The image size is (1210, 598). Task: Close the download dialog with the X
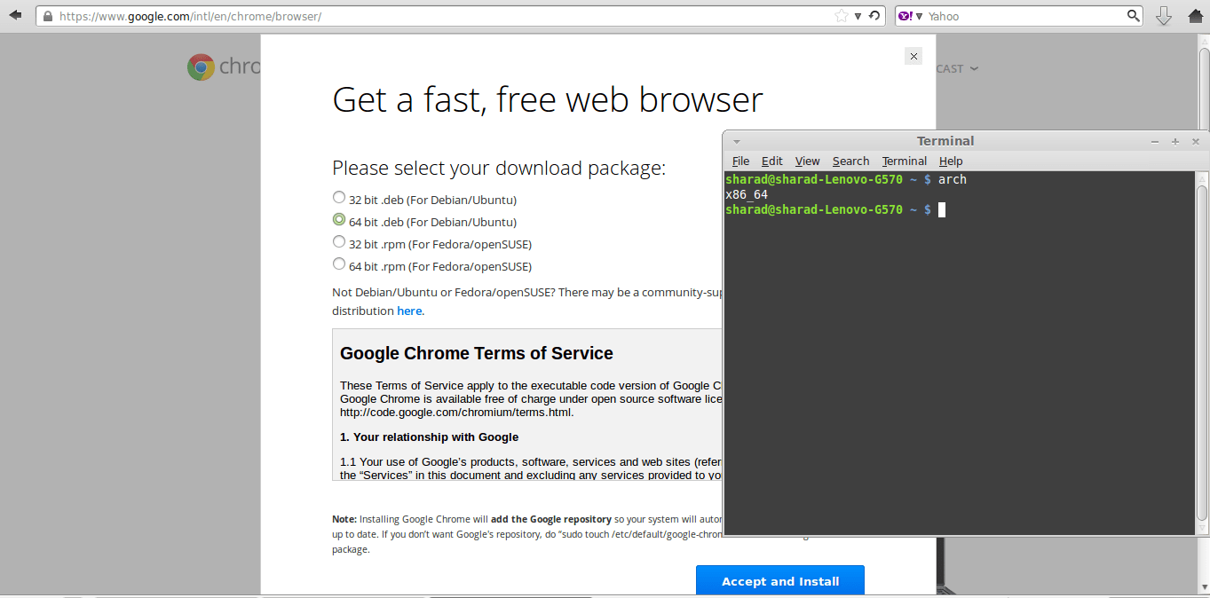click(x=913, y=56)
